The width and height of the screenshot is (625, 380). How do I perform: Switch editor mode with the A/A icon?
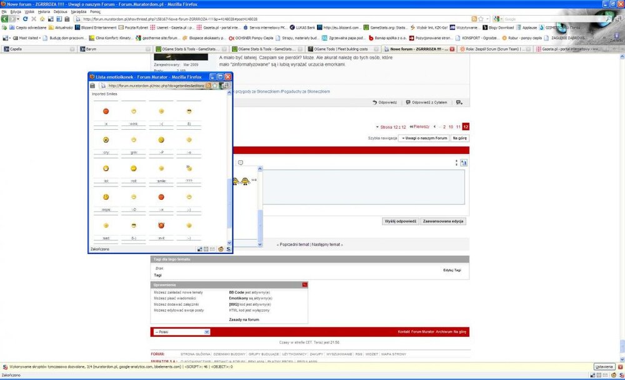(x=464, y=163)
